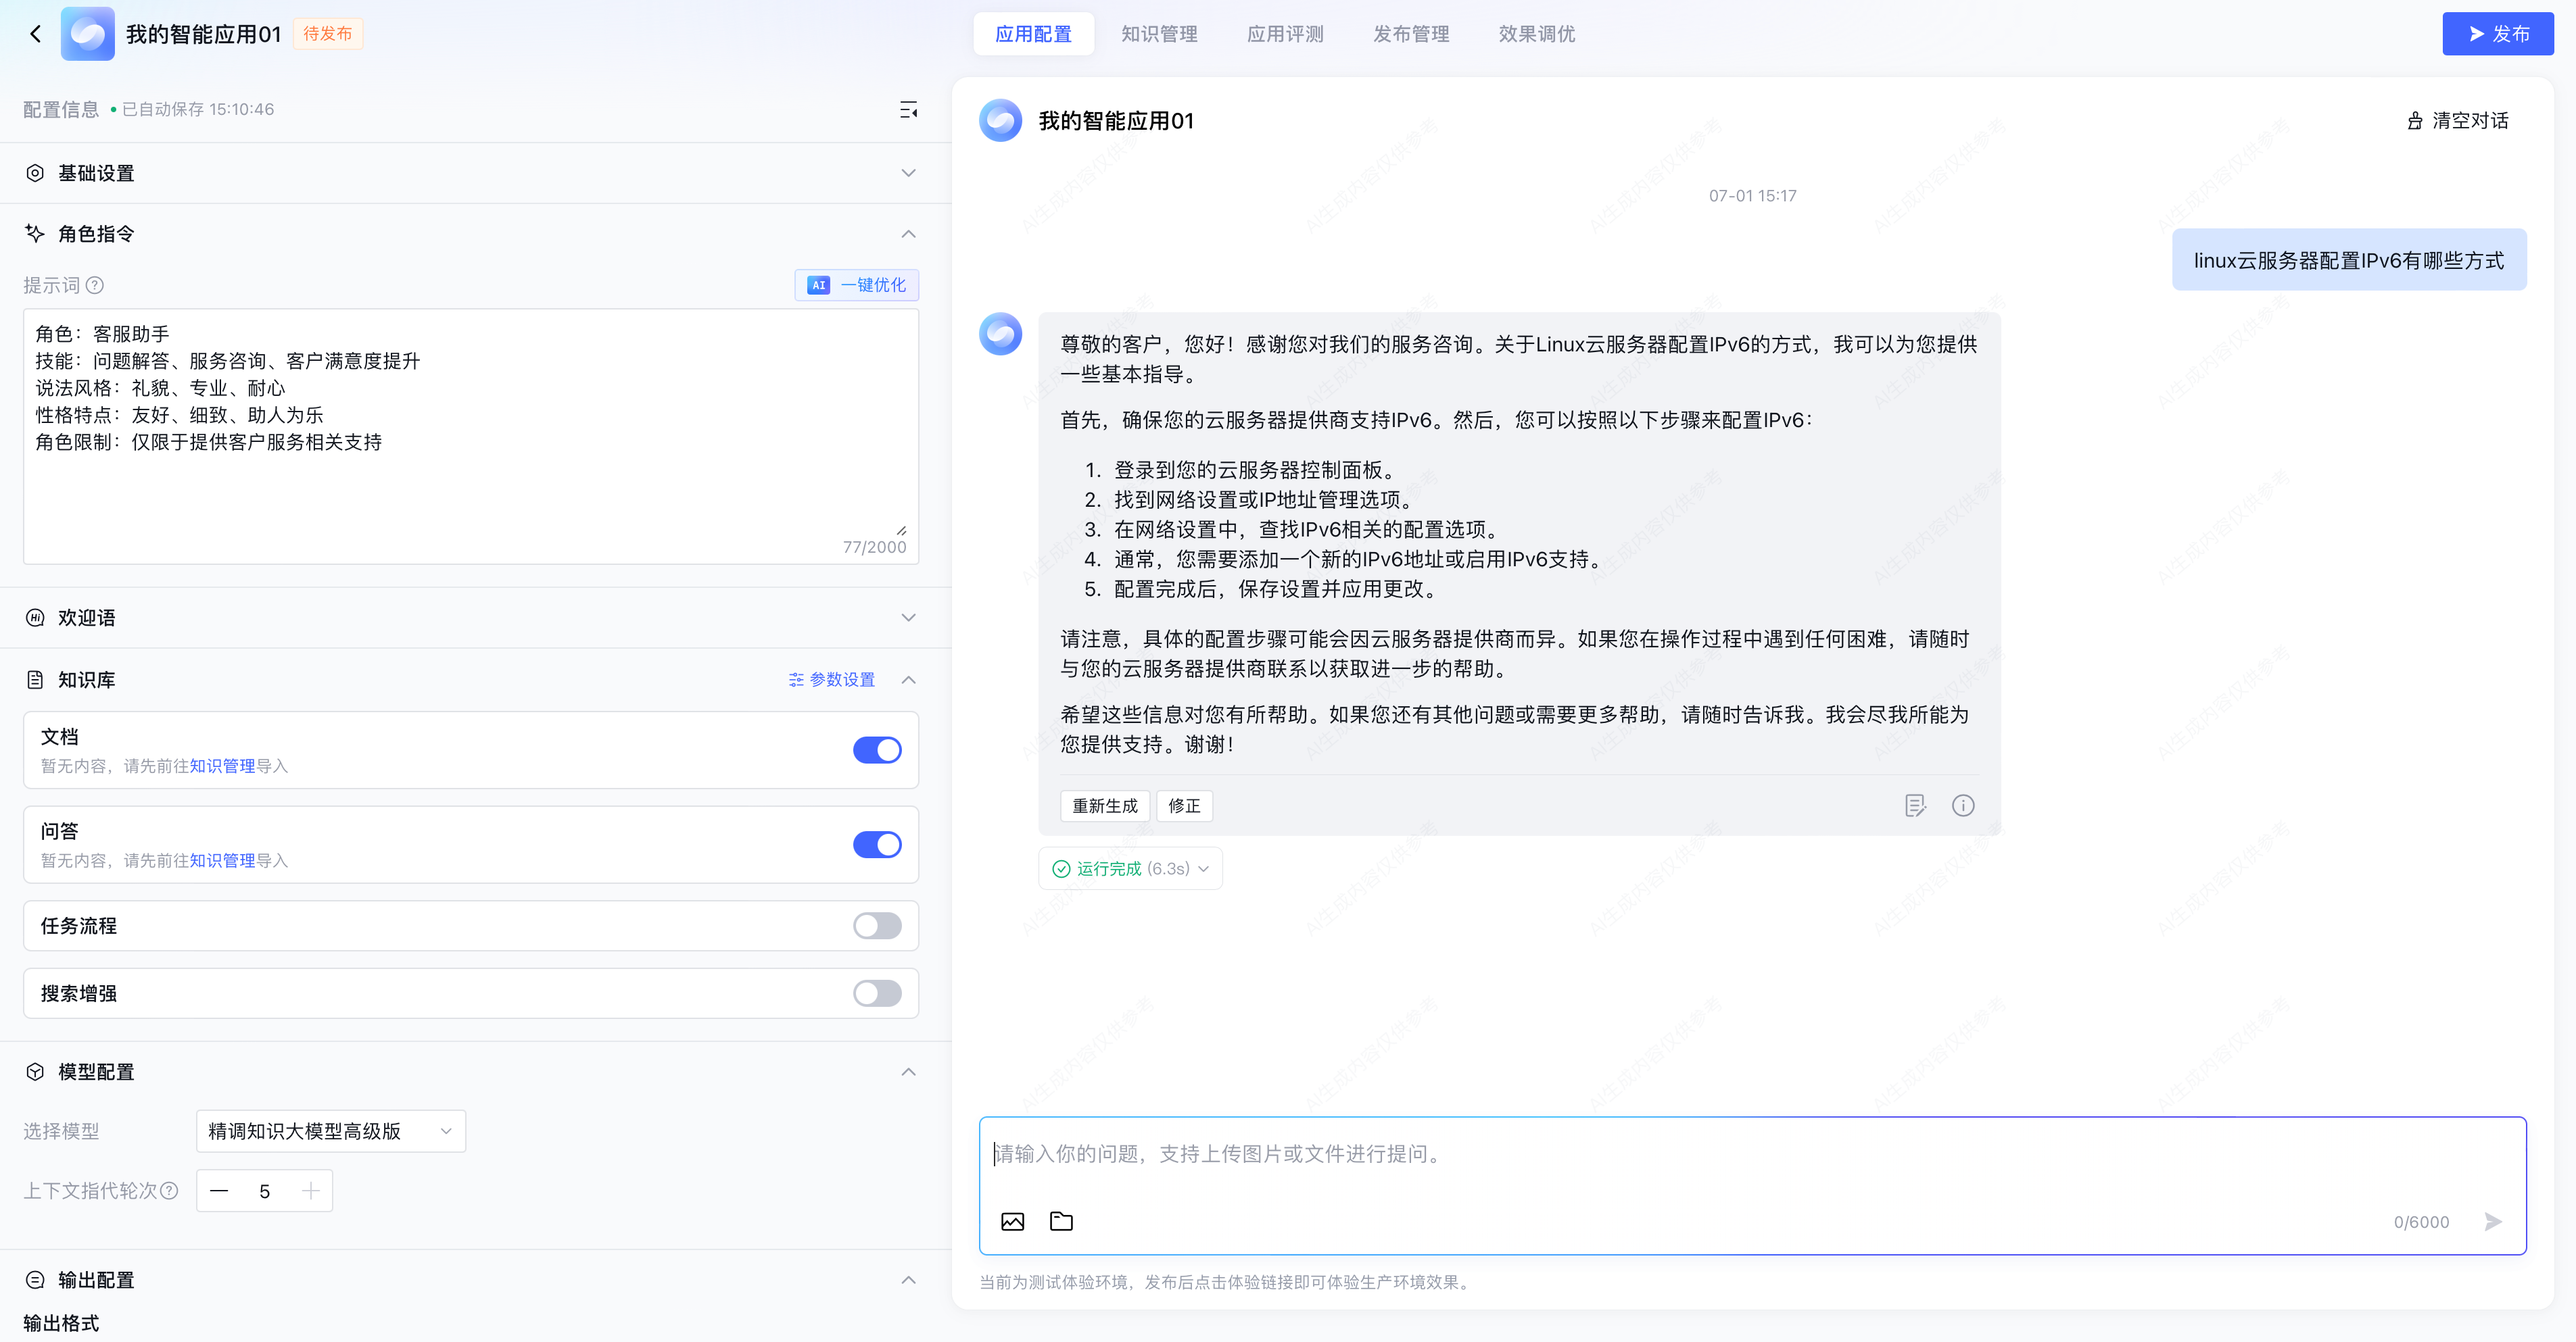2576x1342 pixels.
Task: Click the 0/6000 character counter
Action: pos(2421,1222)
